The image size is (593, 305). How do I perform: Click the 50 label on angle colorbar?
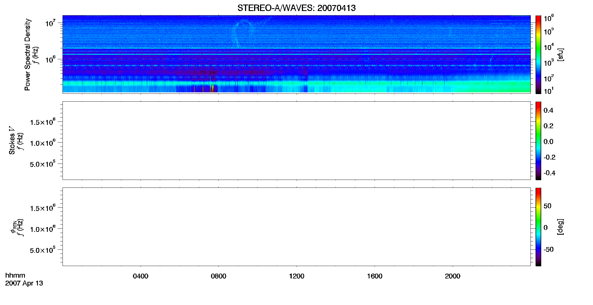coord(547,206)
